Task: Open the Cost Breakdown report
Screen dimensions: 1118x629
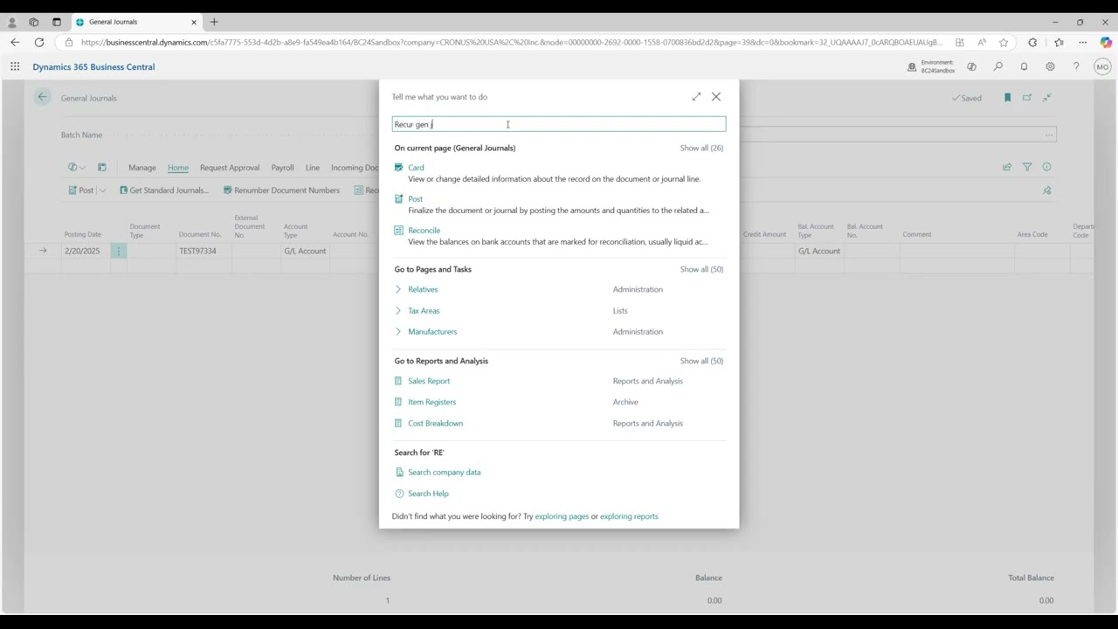Action: tap(435, 423)
